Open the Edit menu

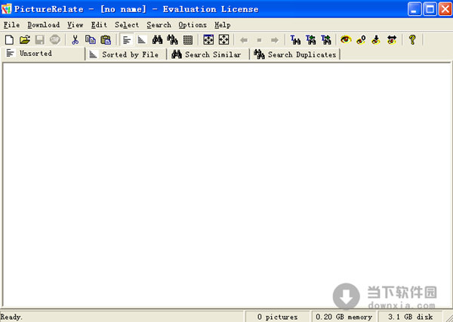99,25
